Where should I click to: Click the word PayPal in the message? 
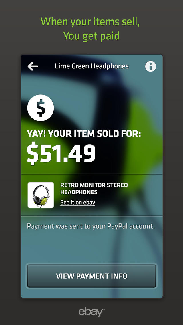118,226
